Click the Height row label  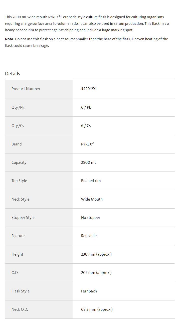coord(17,254)
